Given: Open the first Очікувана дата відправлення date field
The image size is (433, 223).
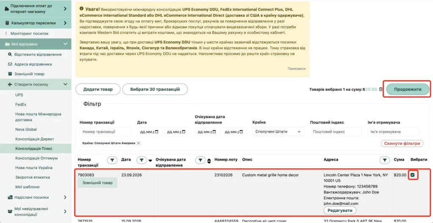Looking at the screenshot, I should (x=207, y=132).
